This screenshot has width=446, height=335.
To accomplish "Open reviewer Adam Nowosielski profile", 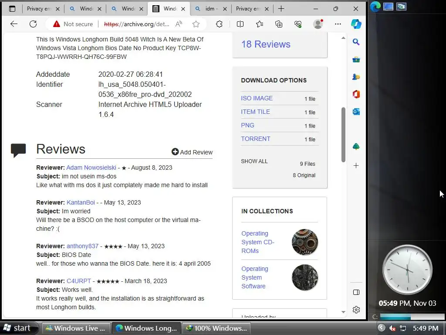I will click(91, 167).
